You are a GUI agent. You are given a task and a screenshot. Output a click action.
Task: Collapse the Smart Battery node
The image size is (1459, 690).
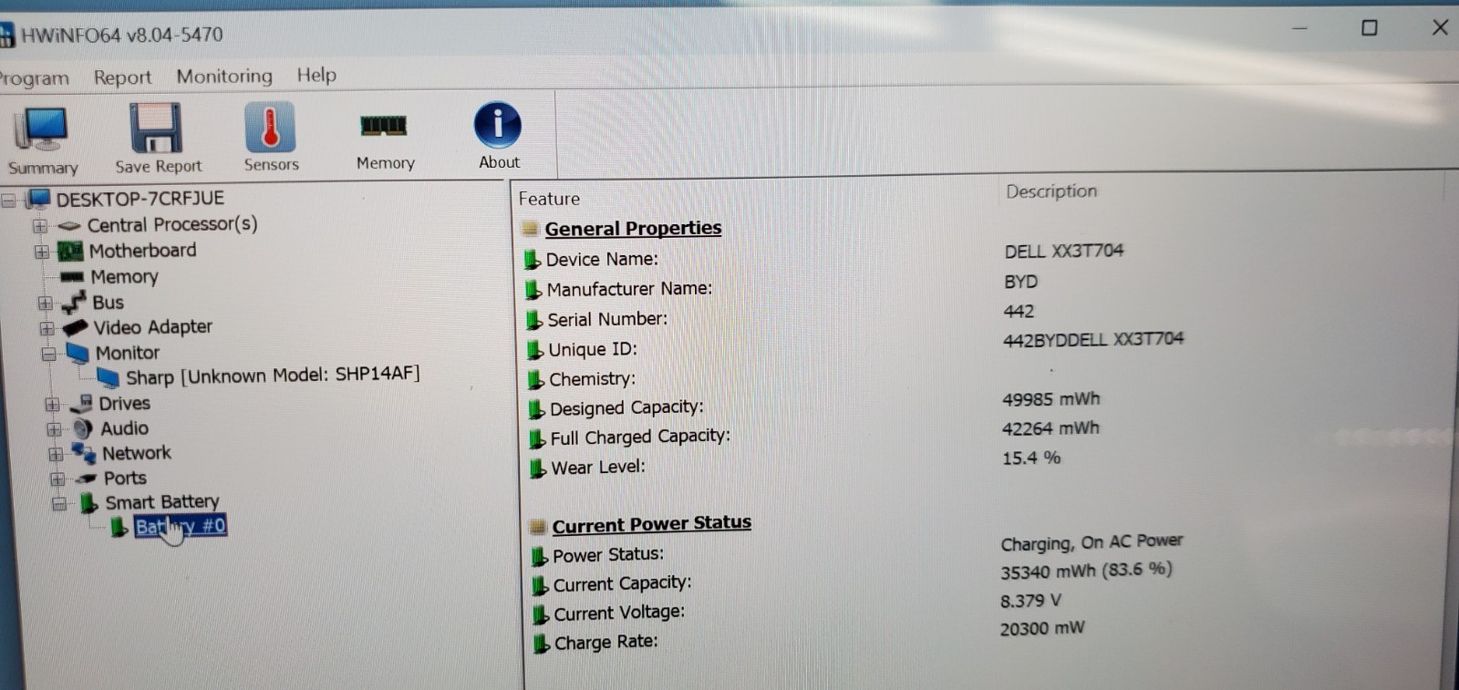[x=59, y=504]
